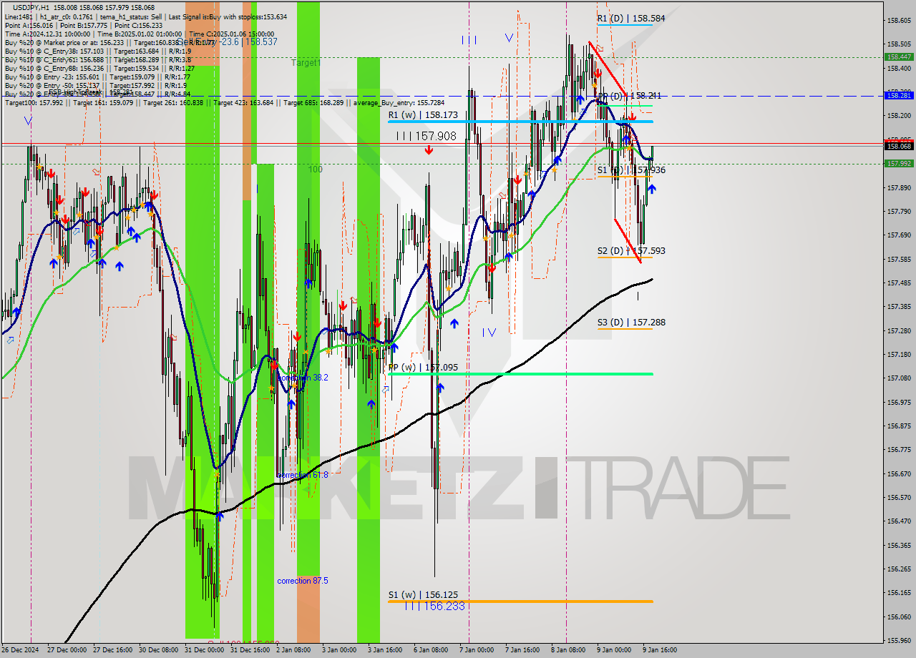The width and height of the screenshot is (916, 658).
Task: Select the Target 685: 168.289 text
Action: (x=313, y=103)
